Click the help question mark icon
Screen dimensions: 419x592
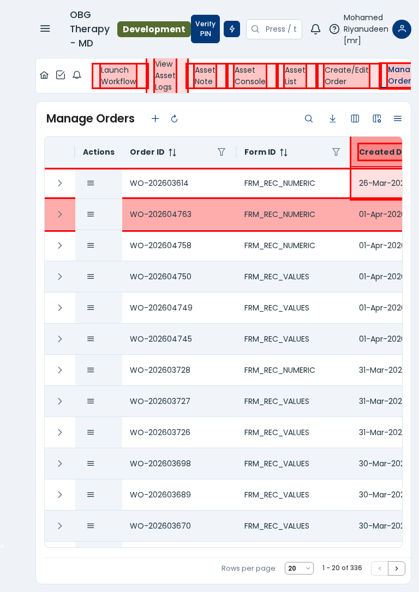coord(334,29)
